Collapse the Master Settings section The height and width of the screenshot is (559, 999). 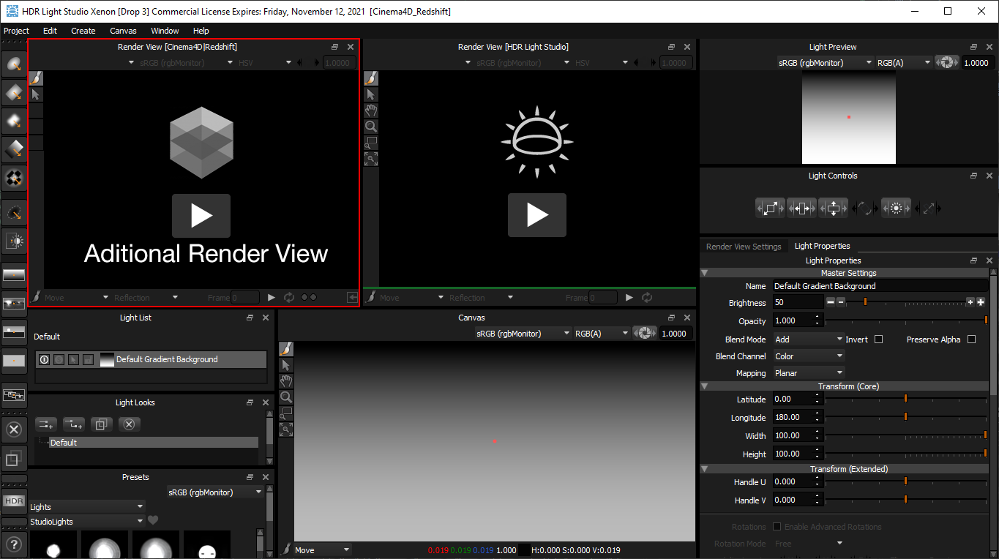tap(705, 273)
